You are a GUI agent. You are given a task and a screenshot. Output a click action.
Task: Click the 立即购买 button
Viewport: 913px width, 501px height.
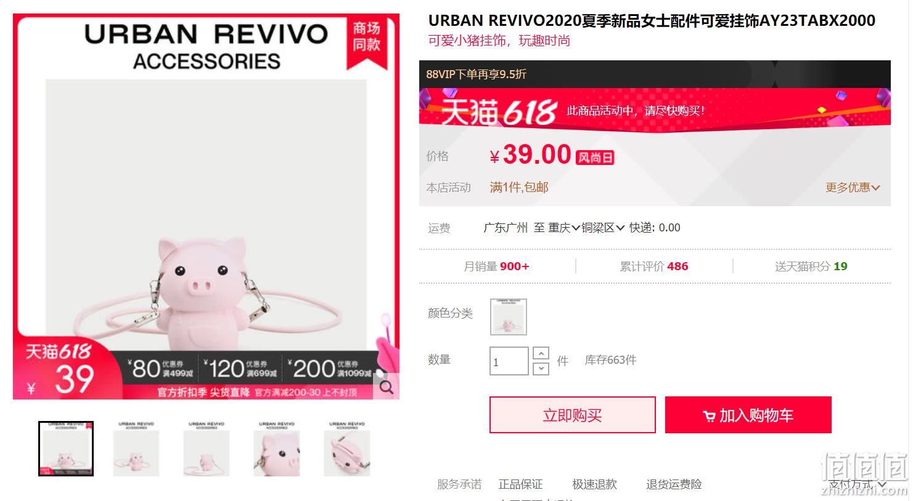point(573,415)
